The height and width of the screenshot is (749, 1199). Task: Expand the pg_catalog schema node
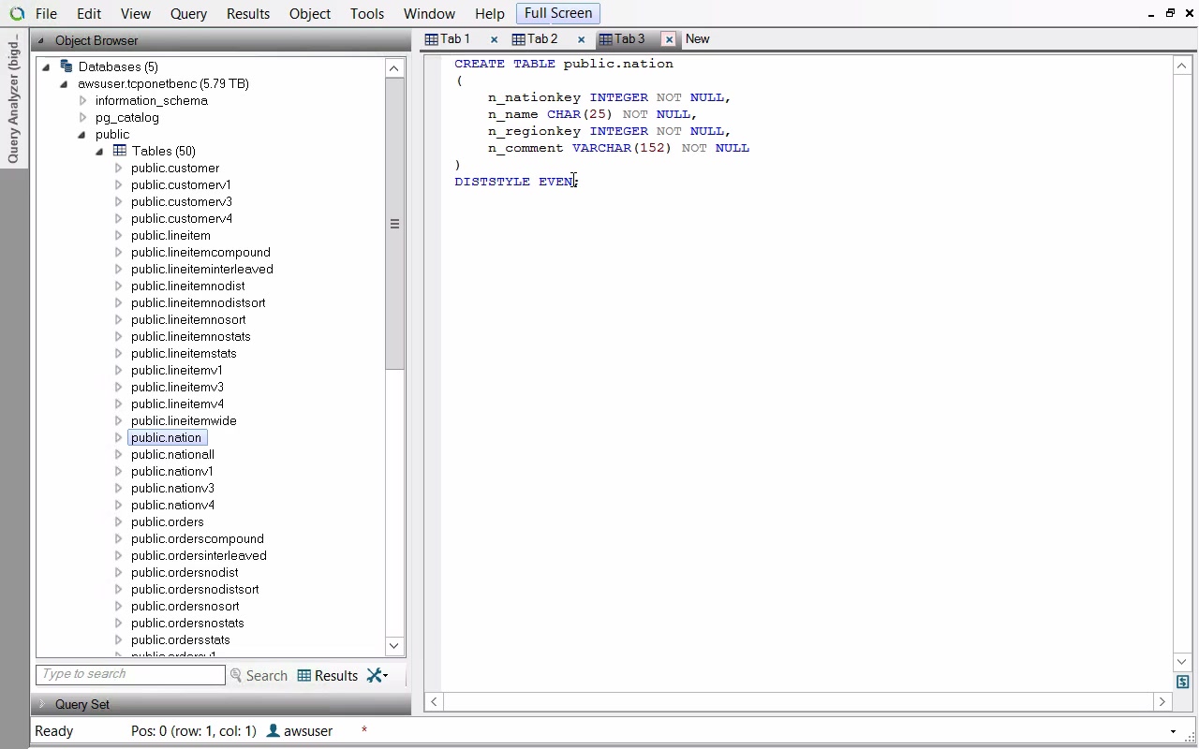pyautogui.click(x=82, y=117)
